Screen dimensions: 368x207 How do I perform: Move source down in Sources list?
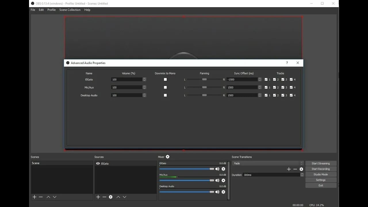(x=124, y=197)
